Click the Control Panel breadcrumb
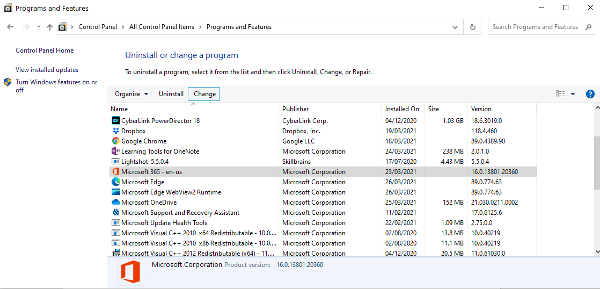This screenshot has width=600, height=289. click(98, 27)
